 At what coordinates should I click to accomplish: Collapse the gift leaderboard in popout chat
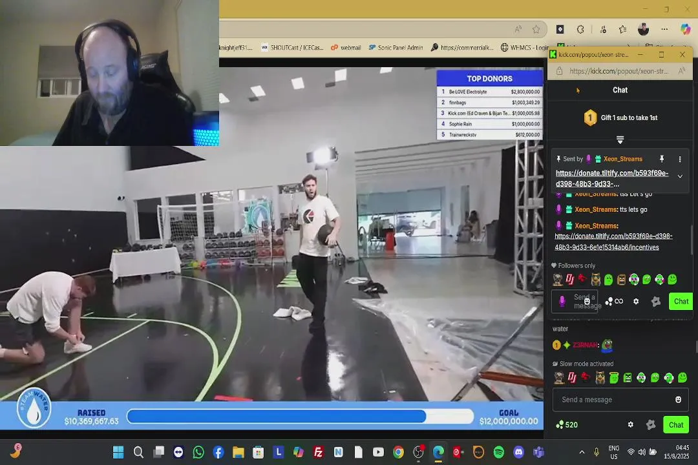click(x=620, y=139)
